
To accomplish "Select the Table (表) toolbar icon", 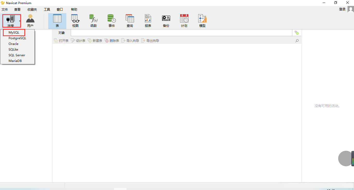I will pos(57,21).
